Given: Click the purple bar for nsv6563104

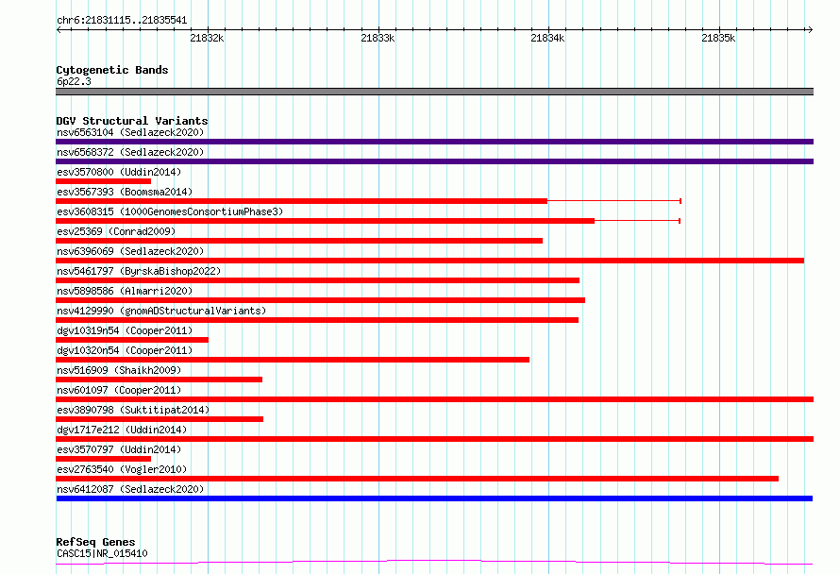Looking at the screenshot, I should pyautogui.click(x=434, y=142).
